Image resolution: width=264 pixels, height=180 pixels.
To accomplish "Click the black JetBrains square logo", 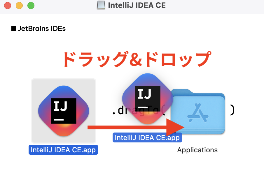I will pos(14,29).
